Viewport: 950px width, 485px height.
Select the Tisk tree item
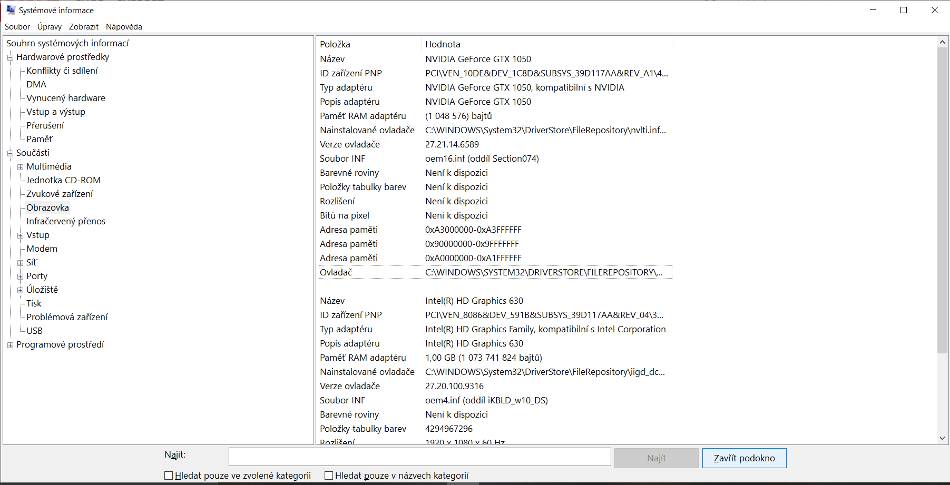(x=34, y=303)
